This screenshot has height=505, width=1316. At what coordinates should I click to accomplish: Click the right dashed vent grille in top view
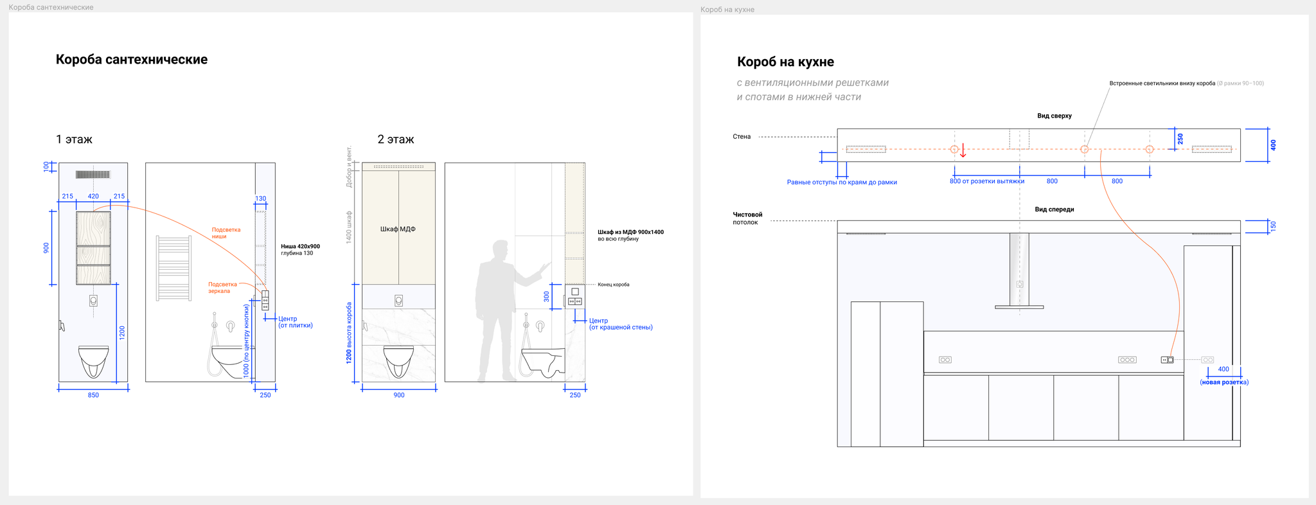[1212, 149]
